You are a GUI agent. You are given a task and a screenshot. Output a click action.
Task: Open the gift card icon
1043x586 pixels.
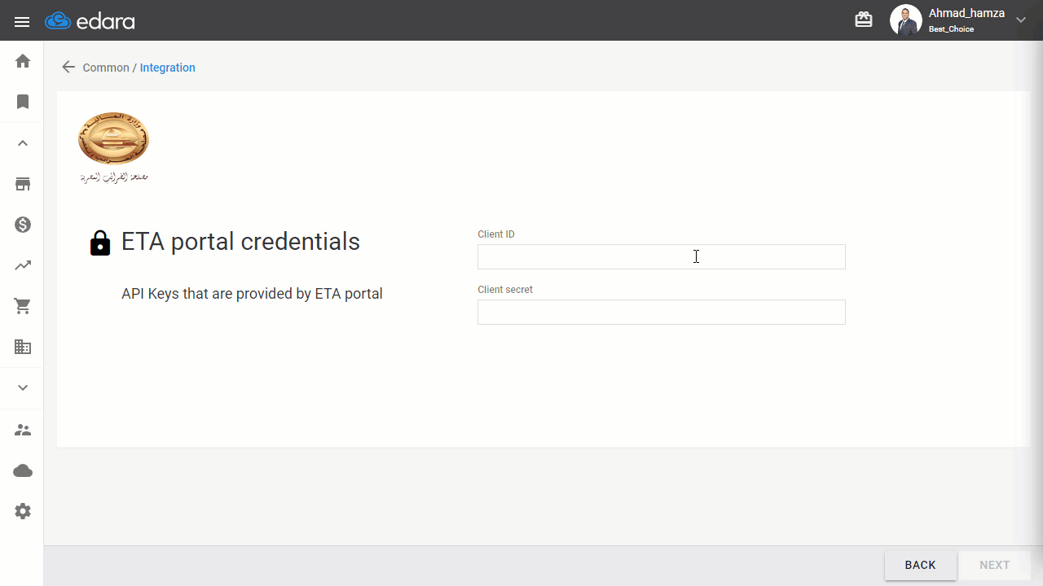[864, 20]
